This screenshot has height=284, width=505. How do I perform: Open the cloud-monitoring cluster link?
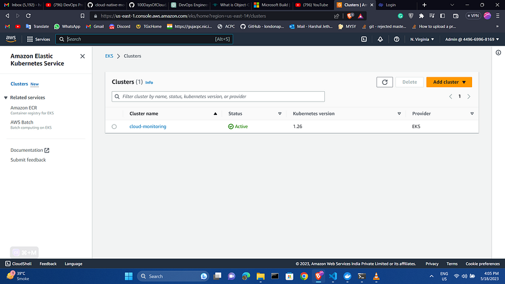148,126
